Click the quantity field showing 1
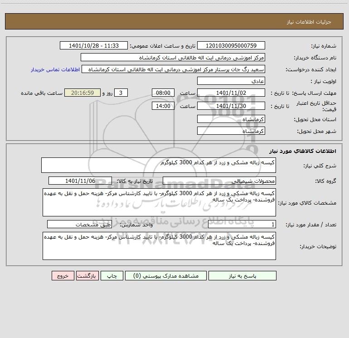This screenshot has height=338, width=349. pos(242,224)
